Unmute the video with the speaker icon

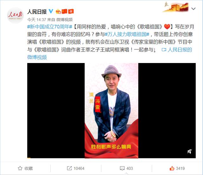point(190,151)
